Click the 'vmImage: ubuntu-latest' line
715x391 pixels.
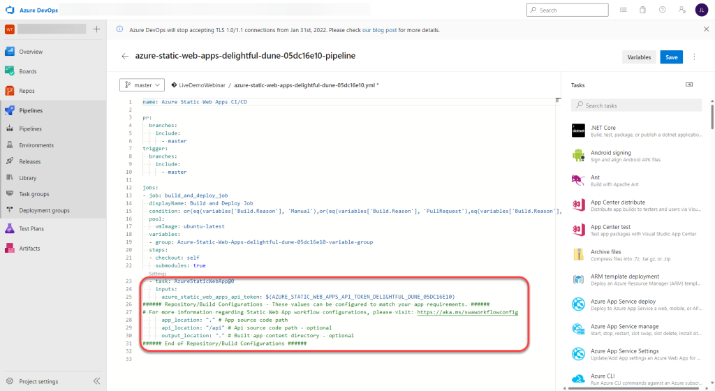[190, 226]
